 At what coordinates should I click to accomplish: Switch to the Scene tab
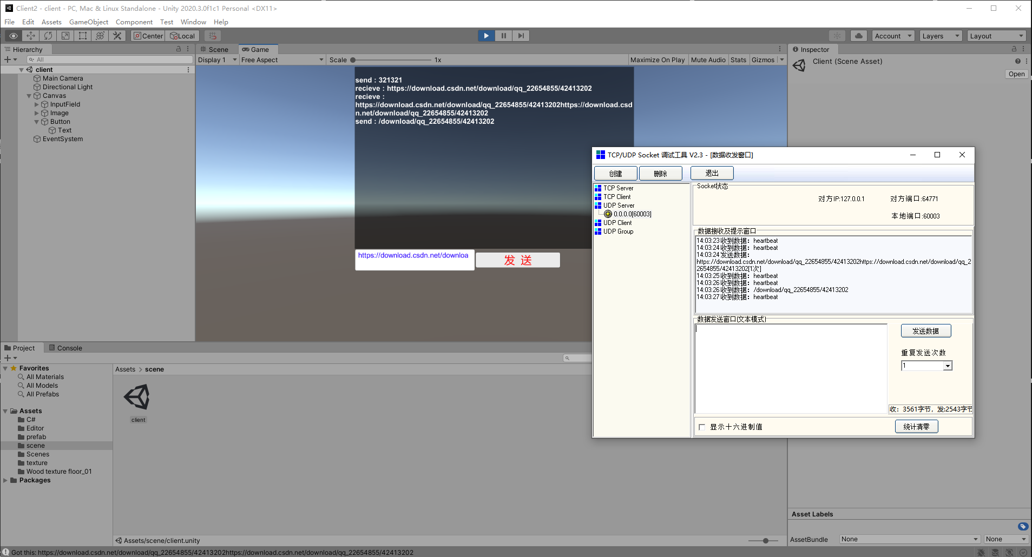click(214, 49)
